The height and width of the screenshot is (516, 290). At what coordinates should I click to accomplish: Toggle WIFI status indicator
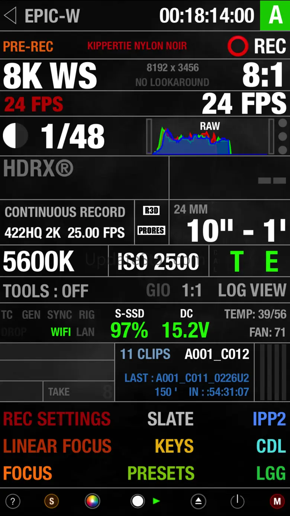[61, 332]
